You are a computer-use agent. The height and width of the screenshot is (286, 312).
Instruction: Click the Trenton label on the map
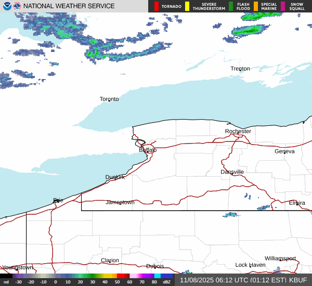(x=240, y=69)
